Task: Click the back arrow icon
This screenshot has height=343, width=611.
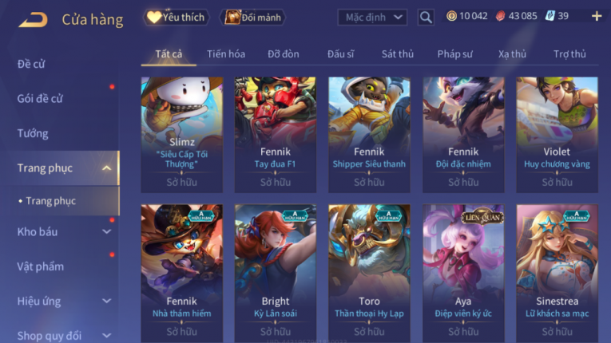Action: click(34, 19)
